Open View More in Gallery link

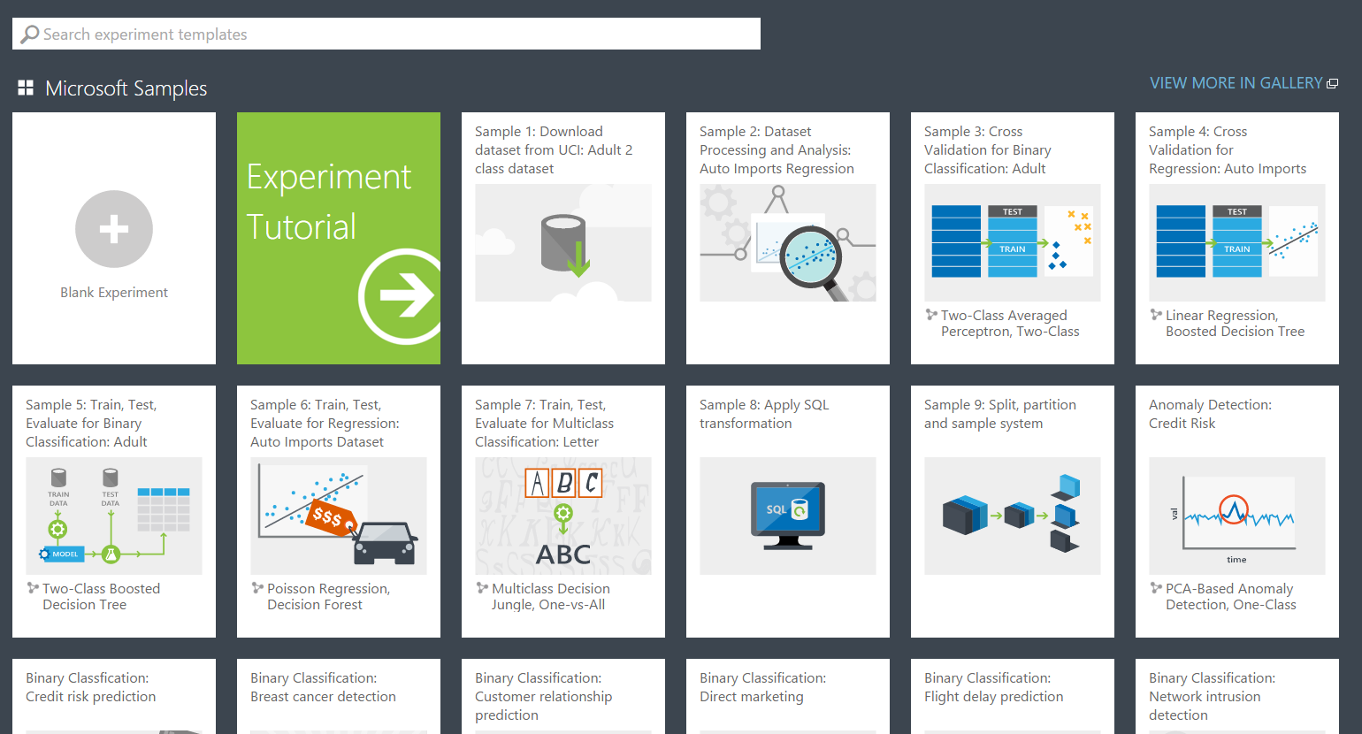point(1236,83)
